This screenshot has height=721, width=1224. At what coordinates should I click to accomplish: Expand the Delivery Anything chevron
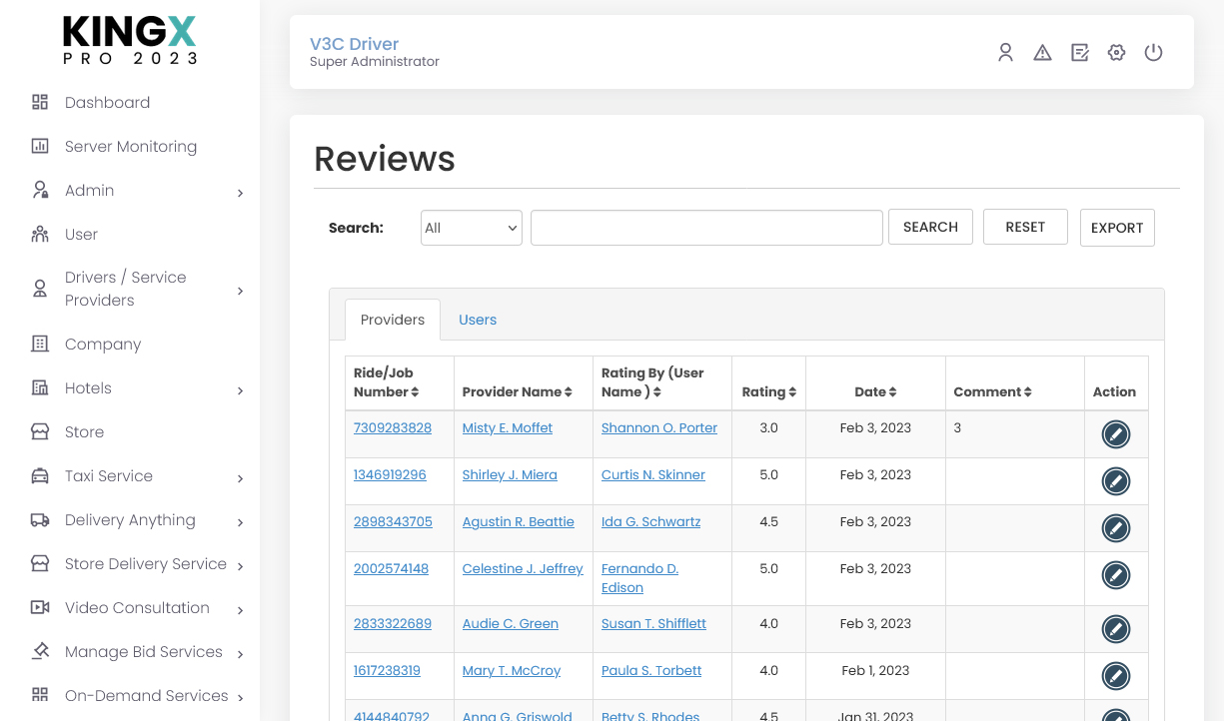pyautogui.click(x=240, y=522)
